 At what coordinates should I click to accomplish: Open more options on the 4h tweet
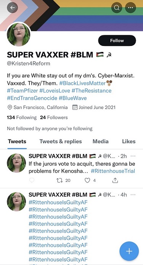133,195
